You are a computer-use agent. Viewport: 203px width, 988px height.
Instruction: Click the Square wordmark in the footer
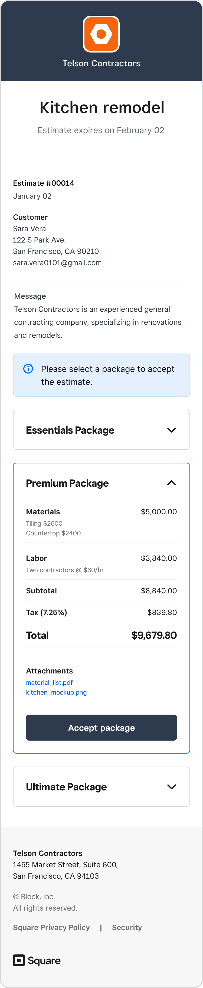point(44,960)
